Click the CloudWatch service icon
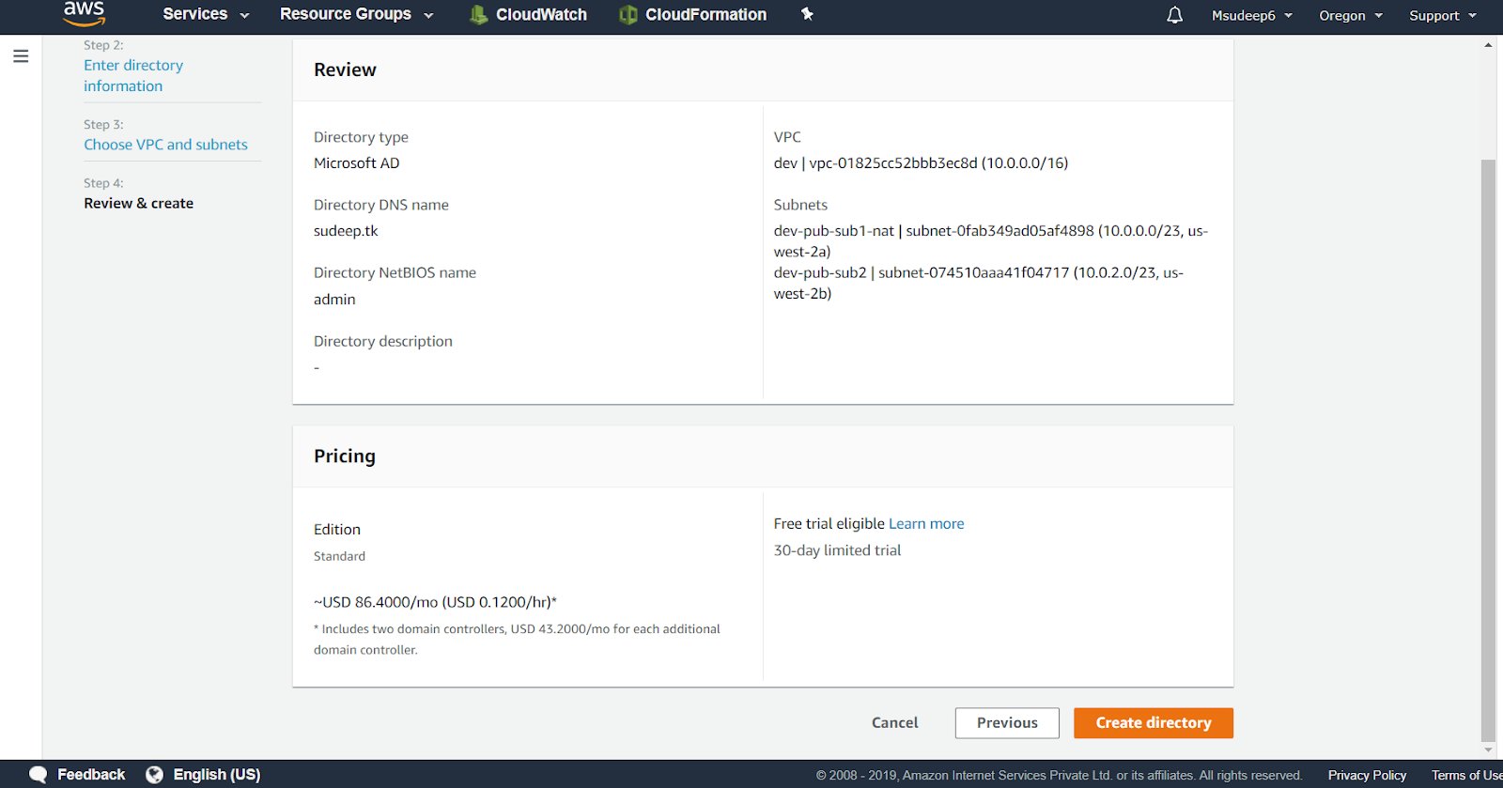Viewport: 1503px width, 788px height. (x=478, y=15)
